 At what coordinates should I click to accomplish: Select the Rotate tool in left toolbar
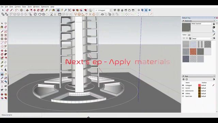2,54
